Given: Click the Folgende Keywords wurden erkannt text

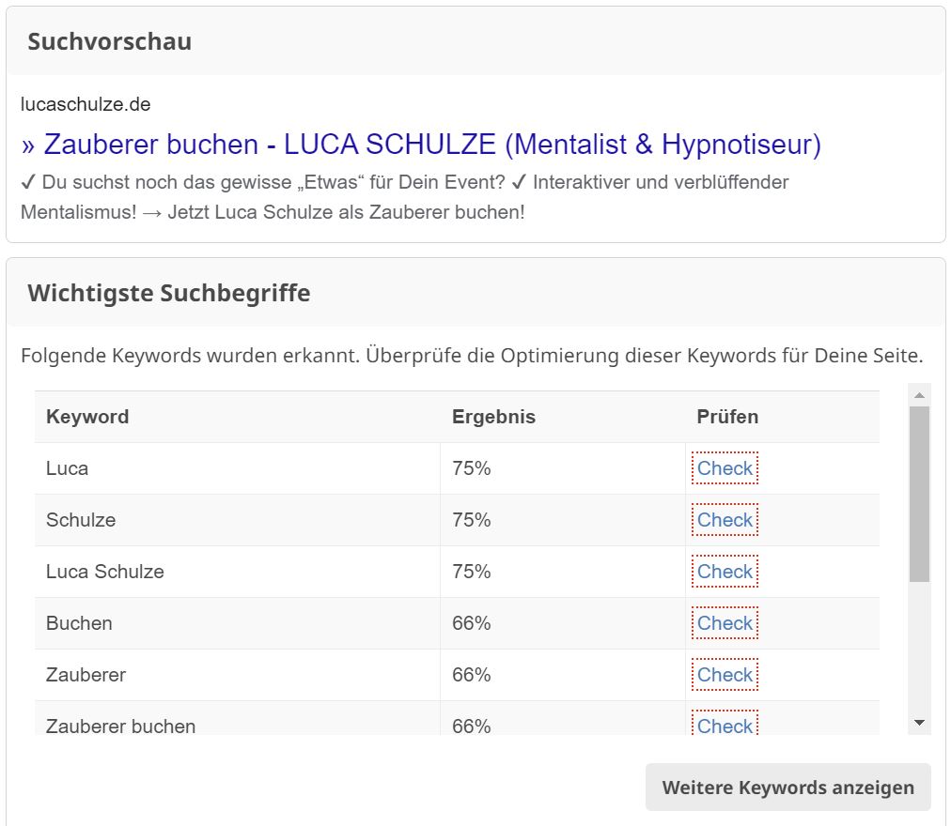Looking at the screenshot, I should [x=472, y=355].
